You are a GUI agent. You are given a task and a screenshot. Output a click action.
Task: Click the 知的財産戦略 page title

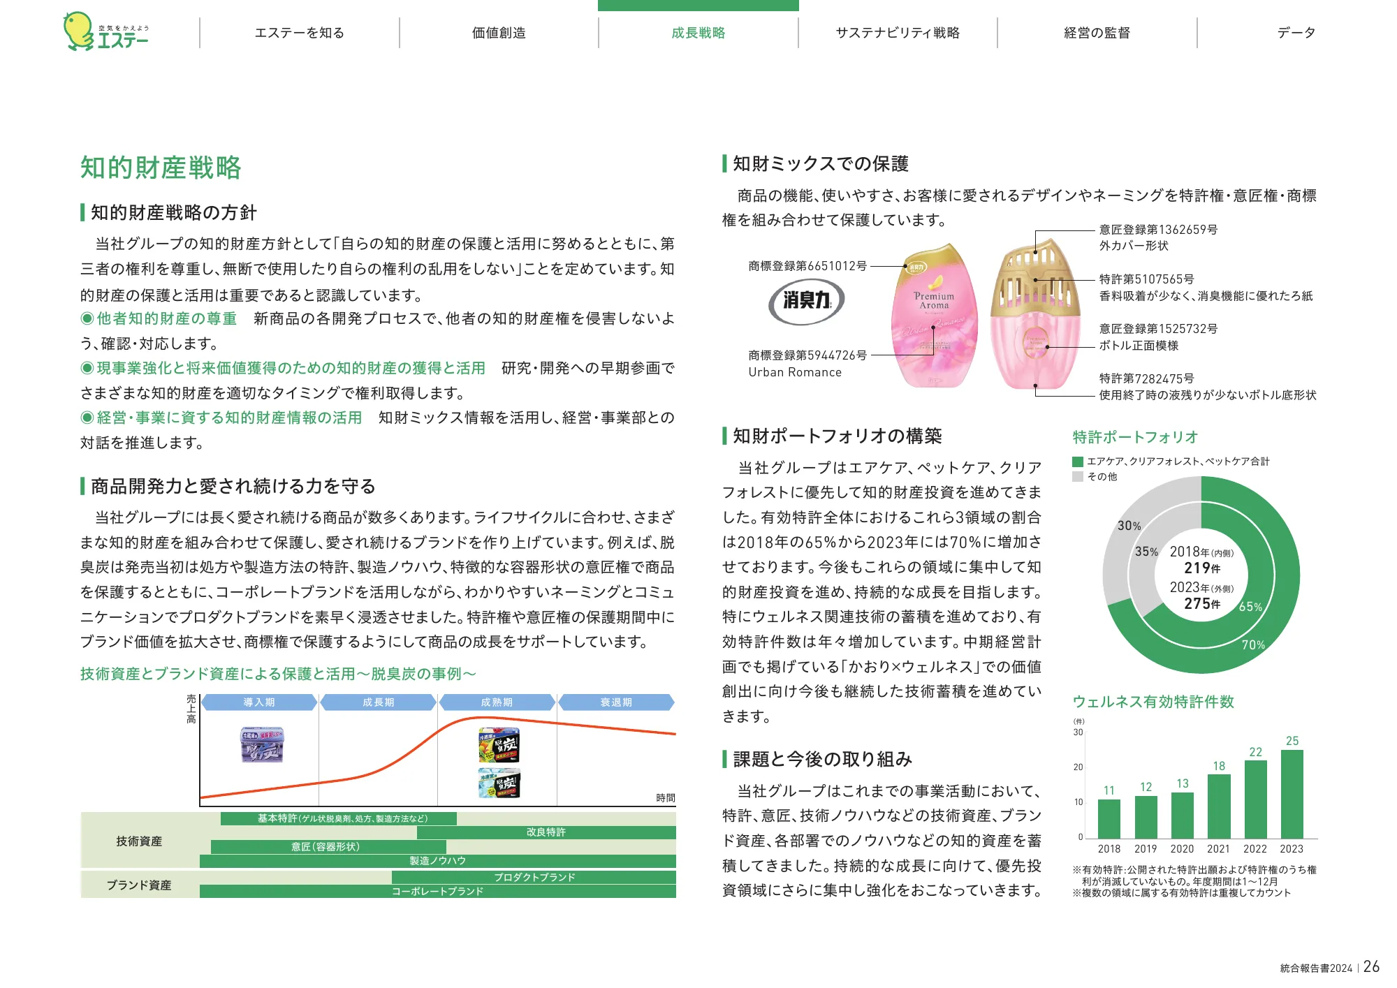point(161,168)
